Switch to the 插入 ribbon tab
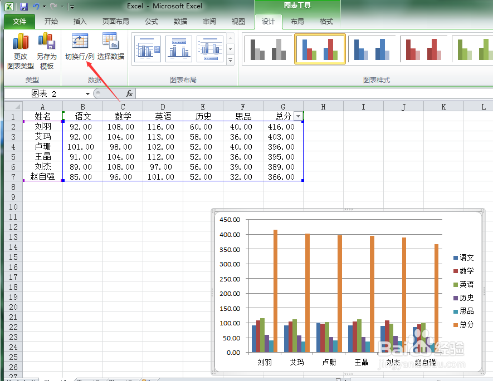The height and width of the screenshot is (381, 493). (x=80, y=21)
